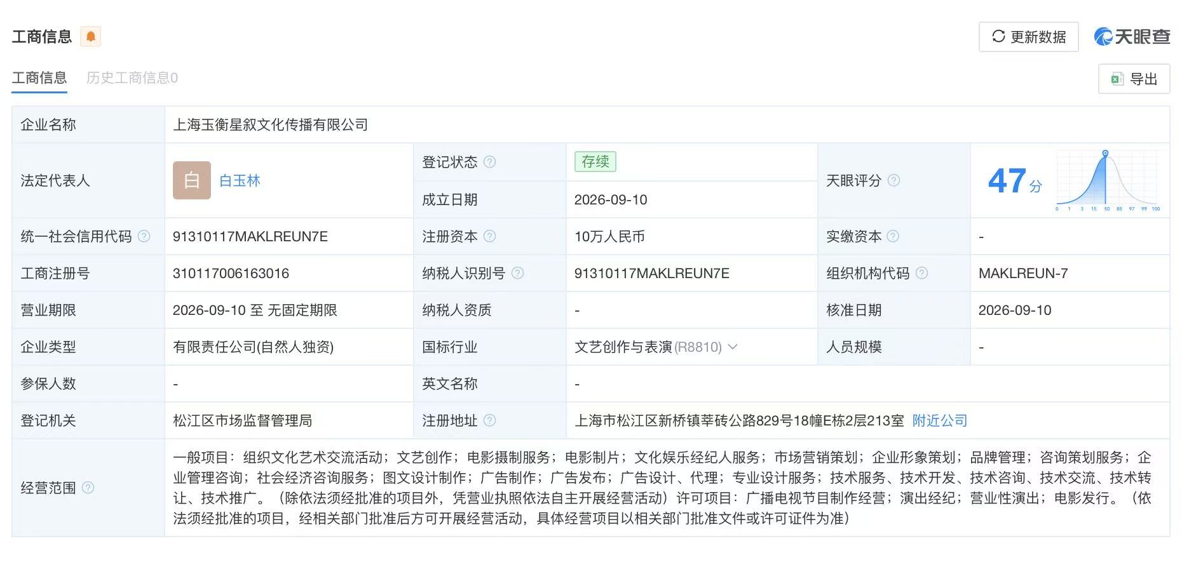Show help for 登记状态
The image size is (1182, 574).
coord(489,162)
